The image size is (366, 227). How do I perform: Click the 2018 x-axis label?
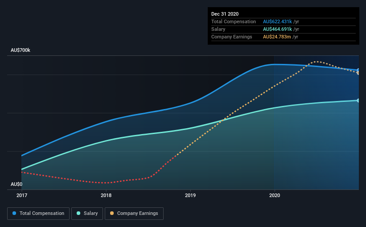point(106,195)
